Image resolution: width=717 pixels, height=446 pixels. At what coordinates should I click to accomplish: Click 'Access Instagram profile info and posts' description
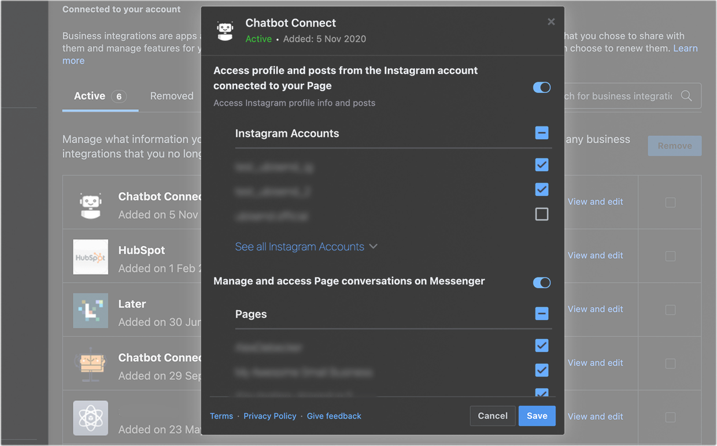pyautogui.click(x=294, y=103)
